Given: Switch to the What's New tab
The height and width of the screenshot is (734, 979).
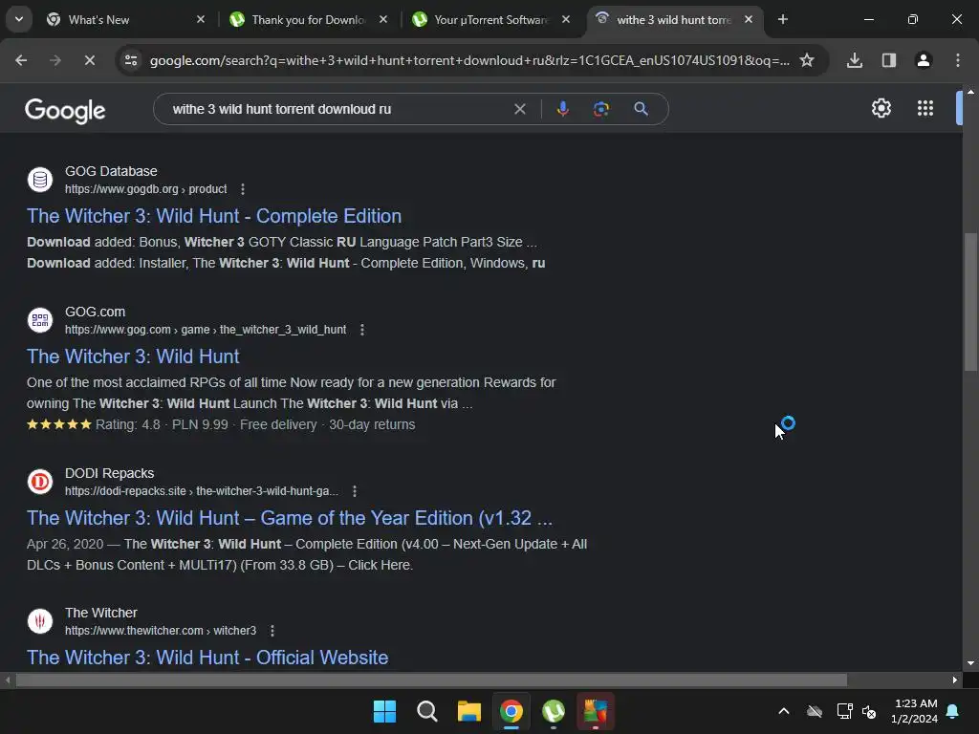Looking at the screenshot, I should coord(125,19).
